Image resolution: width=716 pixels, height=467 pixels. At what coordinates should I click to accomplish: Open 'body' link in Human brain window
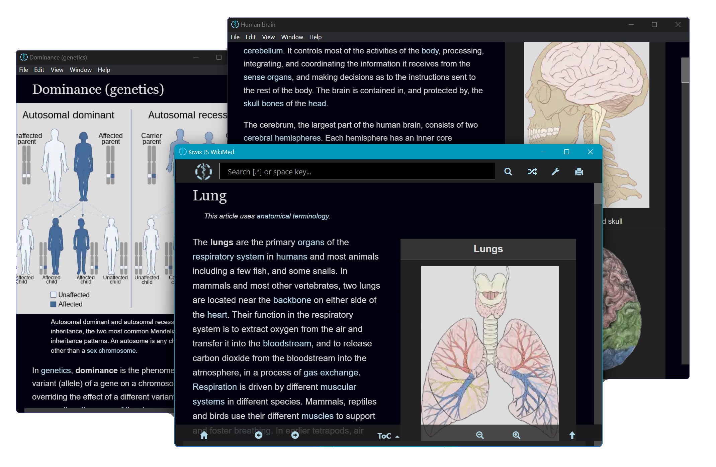(430, 51)
